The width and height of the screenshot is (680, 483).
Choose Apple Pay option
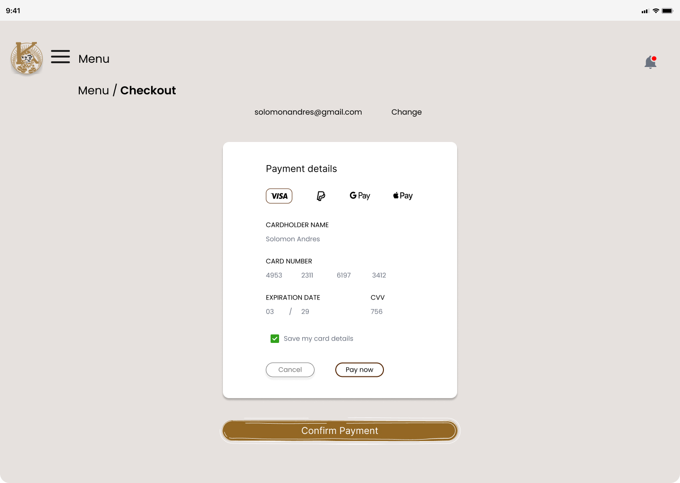tap(403, 196)
